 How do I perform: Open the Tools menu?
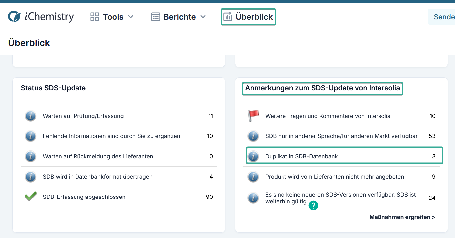(x=112, y=17)
